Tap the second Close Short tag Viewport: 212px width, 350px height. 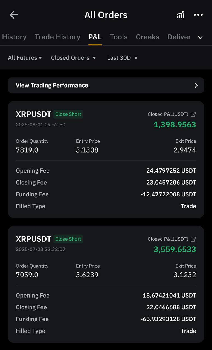point(68,239)
